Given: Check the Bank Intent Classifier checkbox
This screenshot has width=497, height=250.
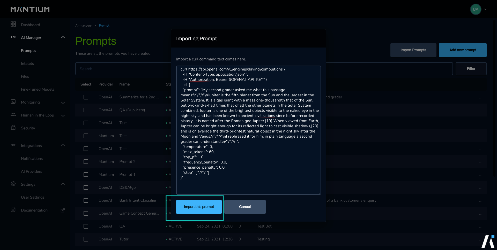Looking at the screenshot, I should (86, 200).
